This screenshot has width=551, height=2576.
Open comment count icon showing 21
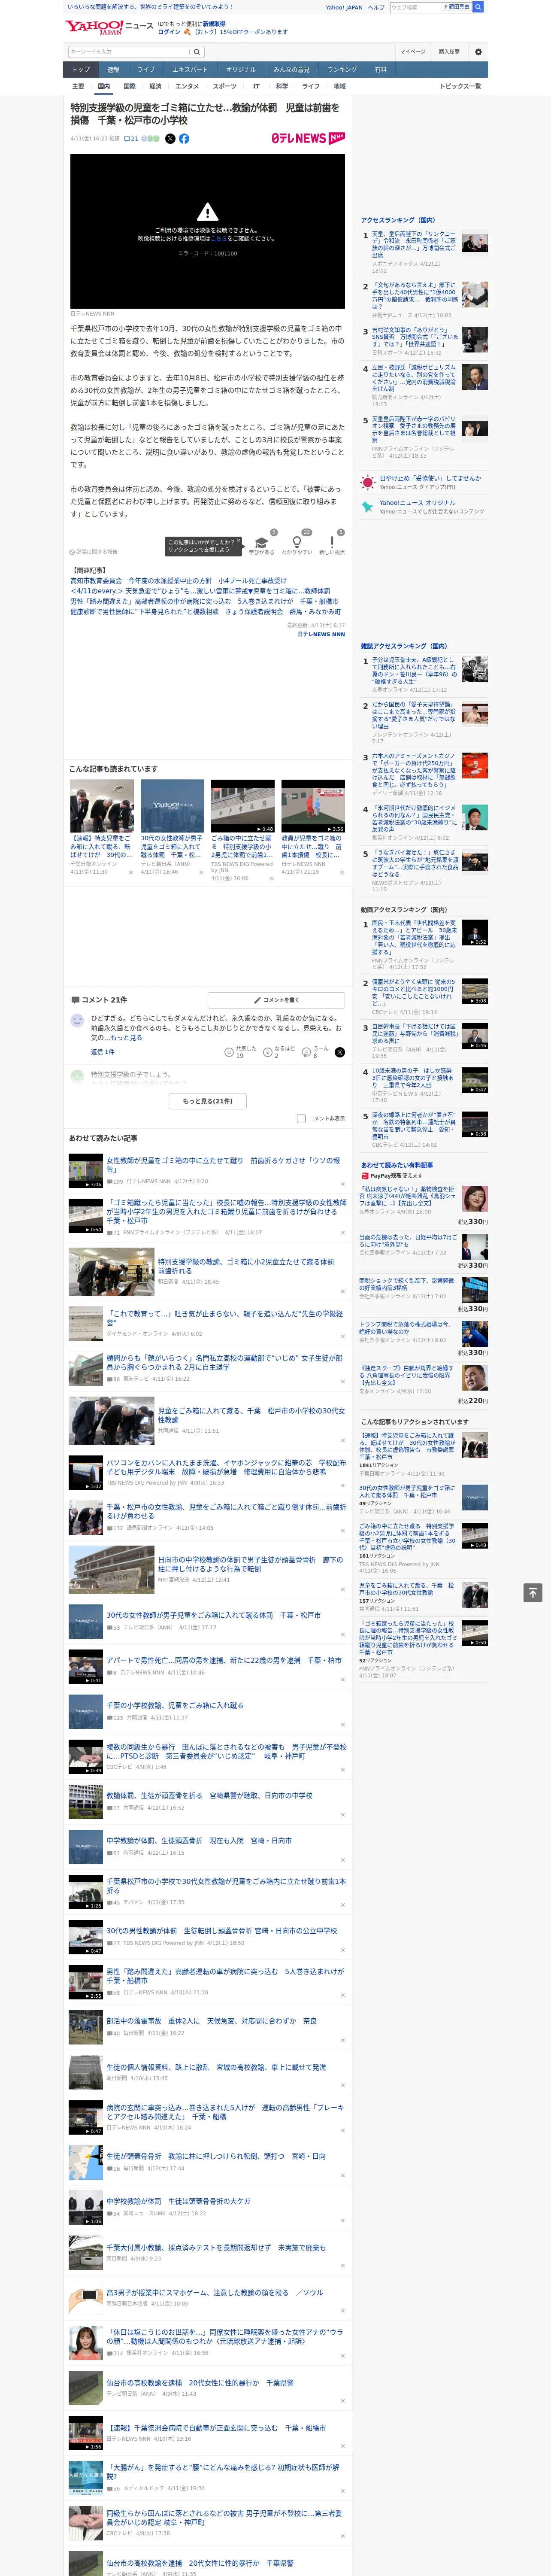[x=131, y=139]
